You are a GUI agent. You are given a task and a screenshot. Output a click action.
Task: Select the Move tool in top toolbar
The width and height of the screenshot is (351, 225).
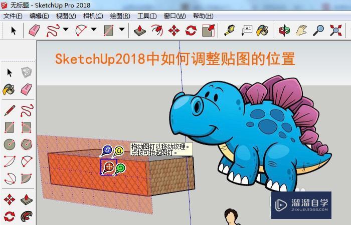[x=174, y=30]
